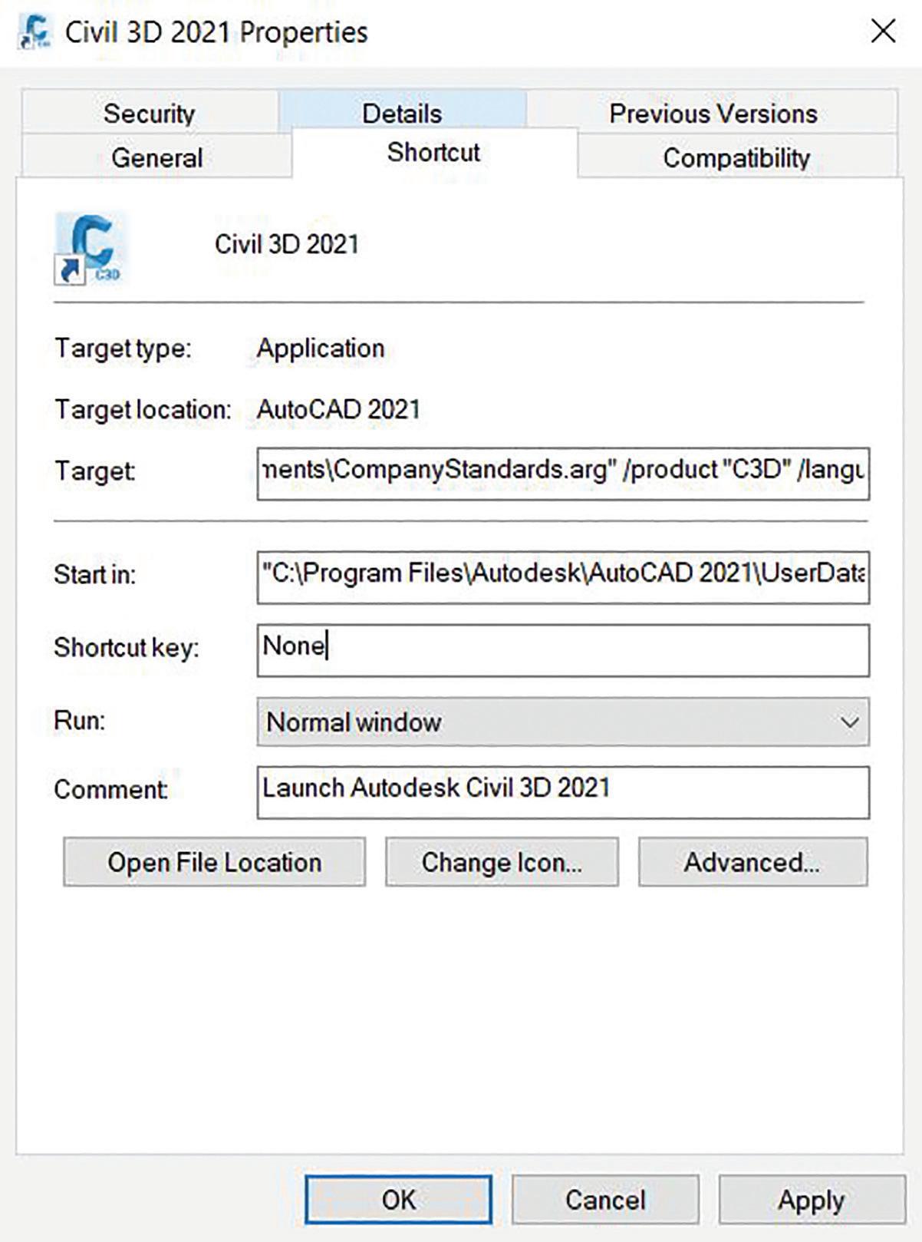Click the Comment text field
Screen dimensions: 922x1242
(x=563, y=792)
